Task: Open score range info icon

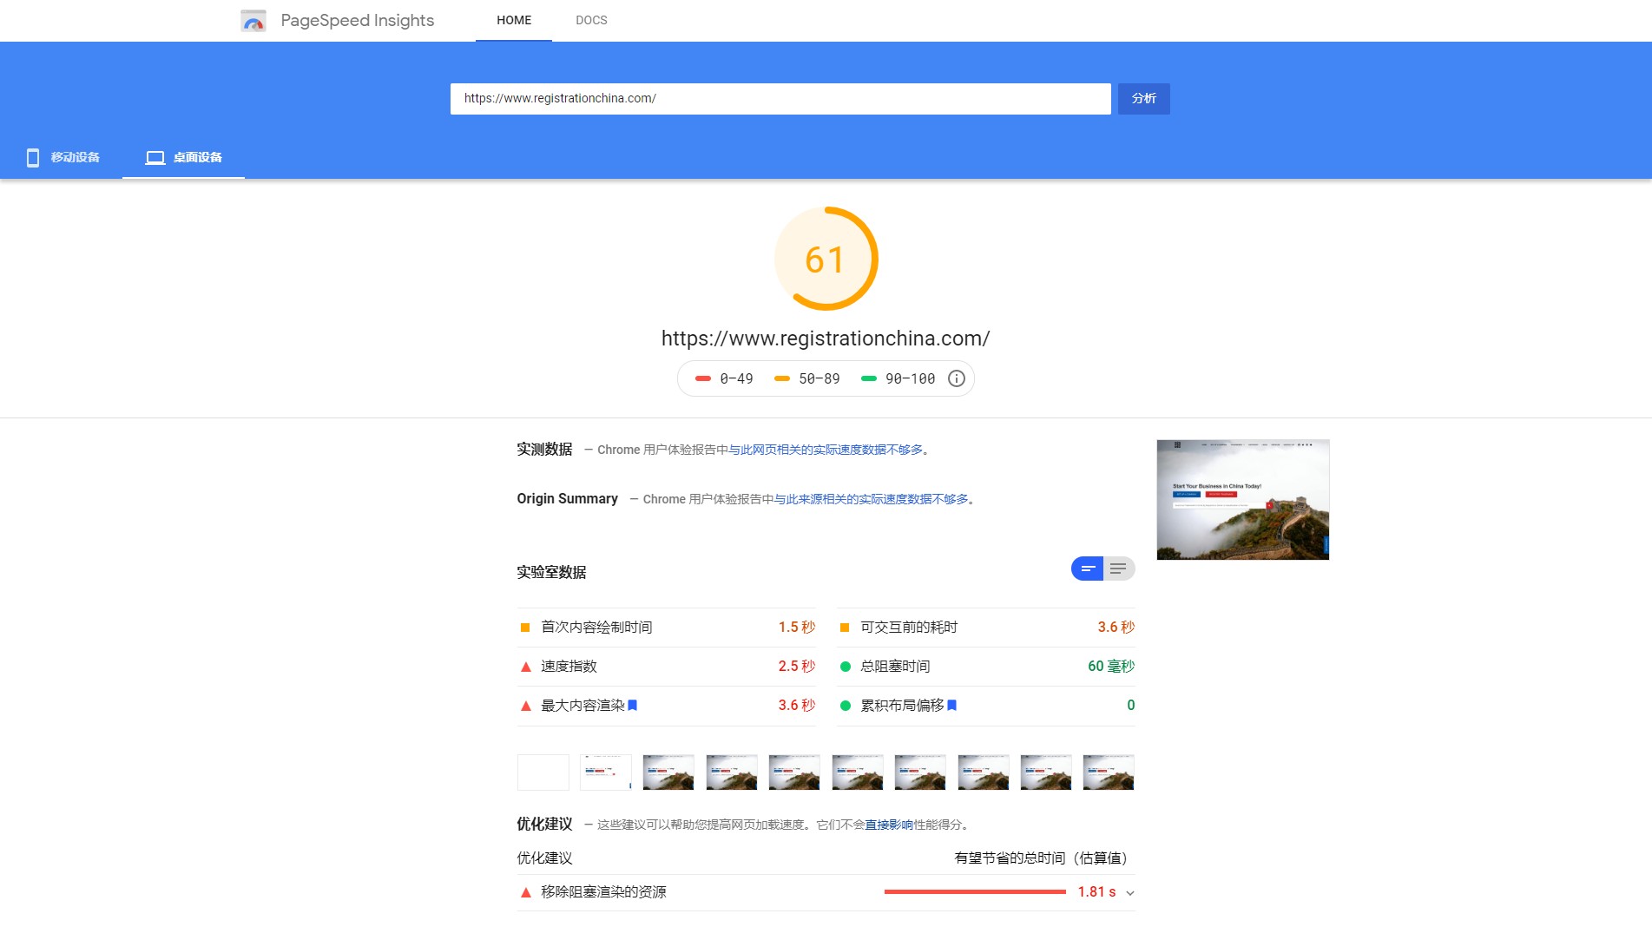Action: coord(957,378)
